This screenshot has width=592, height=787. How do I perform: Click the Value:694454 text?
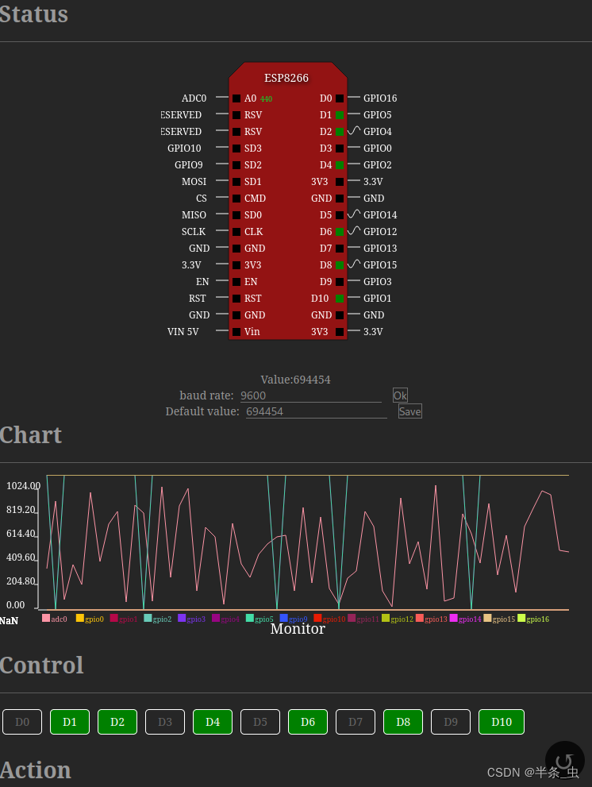pyautogui.click(x=295, y=380)
